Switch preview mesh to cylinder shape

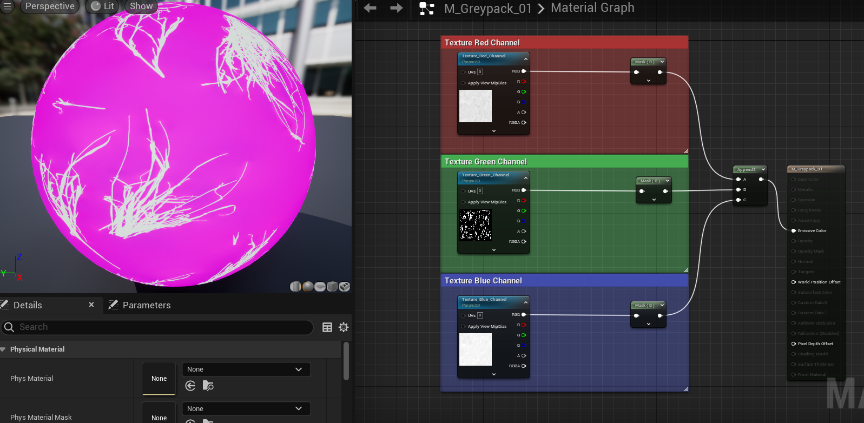tap(295, 287)
